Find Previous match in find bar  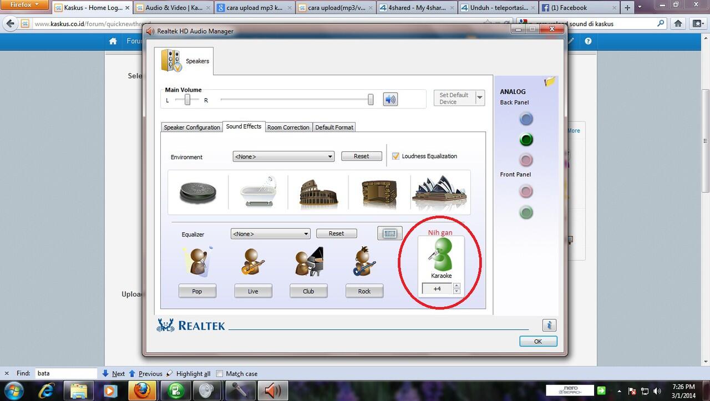point(145,374)
